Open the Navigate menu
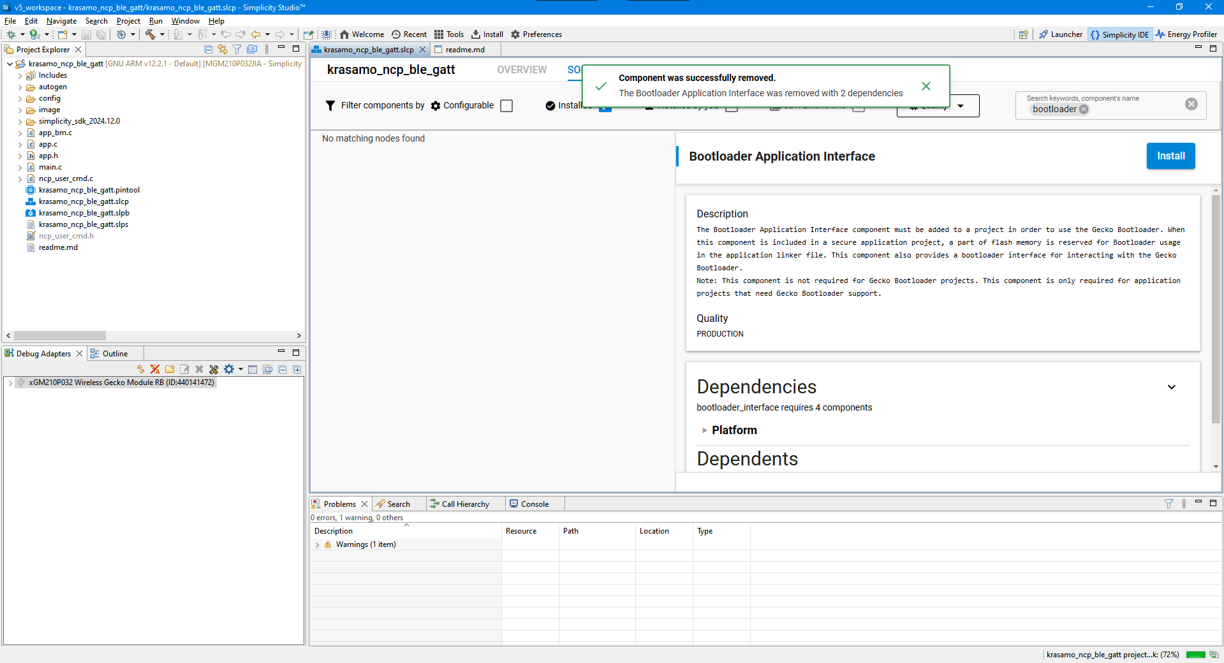 [61, 21]
